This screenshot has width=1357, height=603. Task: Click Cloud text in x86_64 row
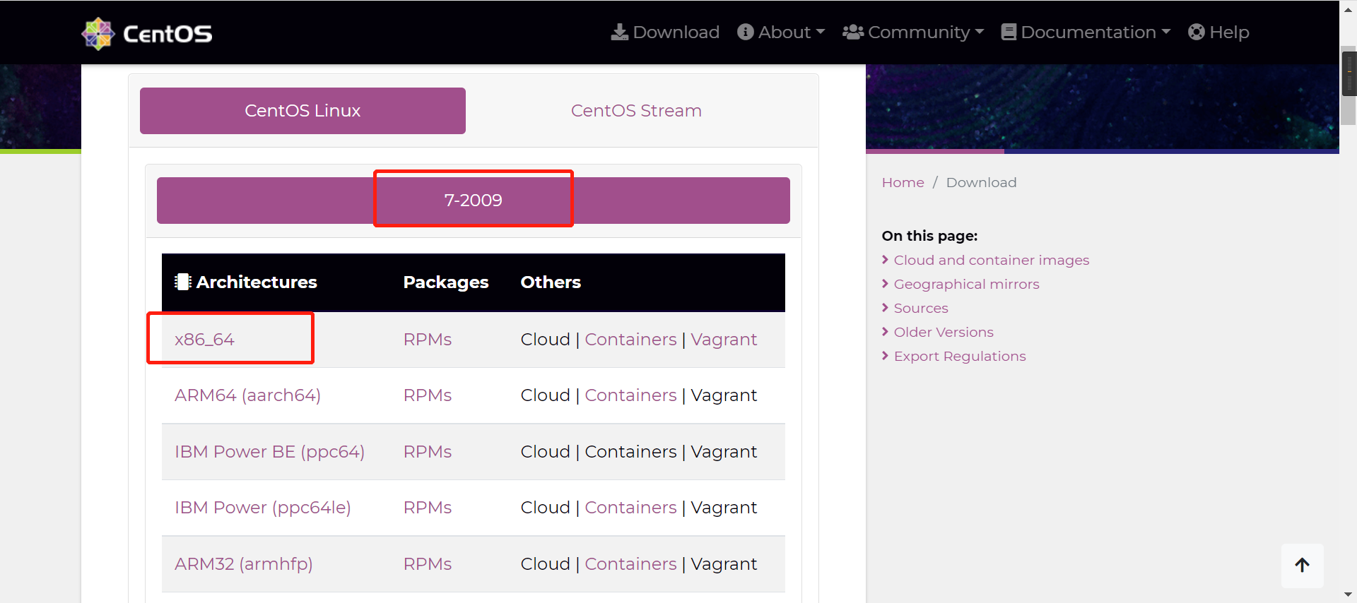click(545, 340)
